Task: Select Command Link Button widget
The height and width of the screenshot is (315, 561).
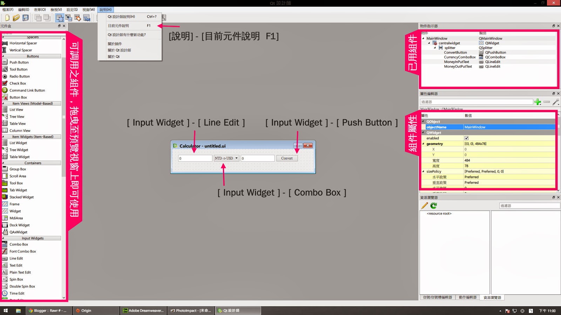Action: [27, 90]
